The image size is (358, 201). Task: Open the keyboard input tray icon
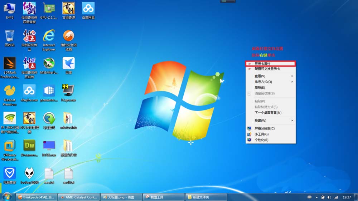[309, 197]
